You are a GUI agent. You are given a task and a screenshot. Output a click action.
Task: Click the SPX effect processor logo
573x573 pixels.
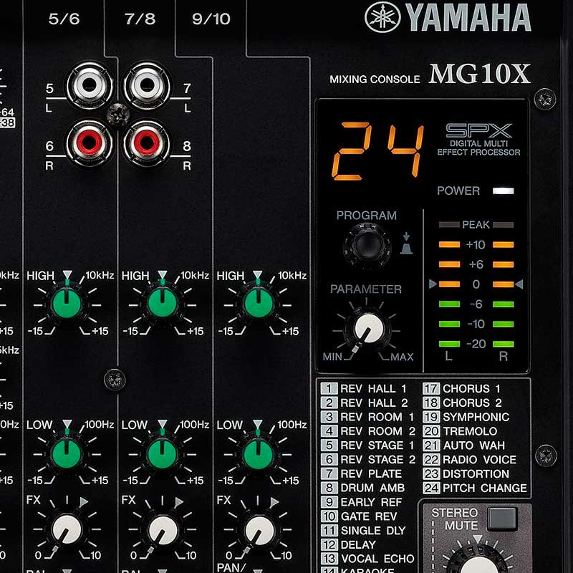tap(478, 130)
